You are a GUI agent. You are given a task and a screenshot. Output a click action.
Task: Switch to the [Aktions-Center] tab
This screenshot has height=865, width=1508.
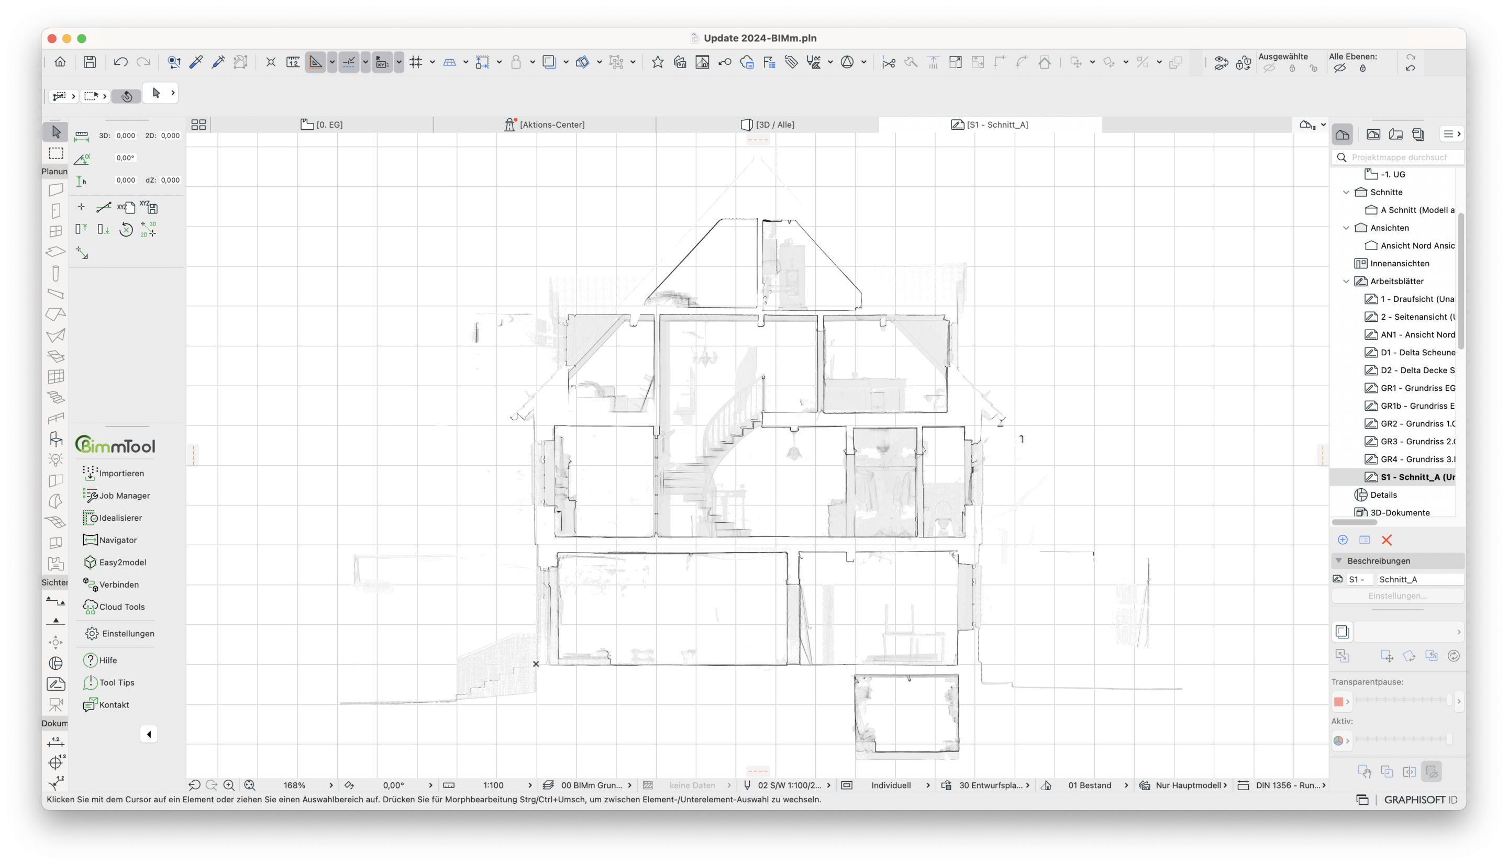[x=545, y=124]
